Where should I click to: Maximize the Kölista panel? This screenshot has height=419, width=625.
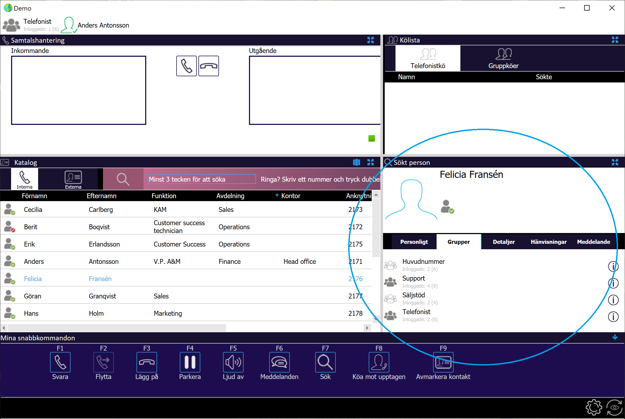pyautogui.click(x=615, y=40)
